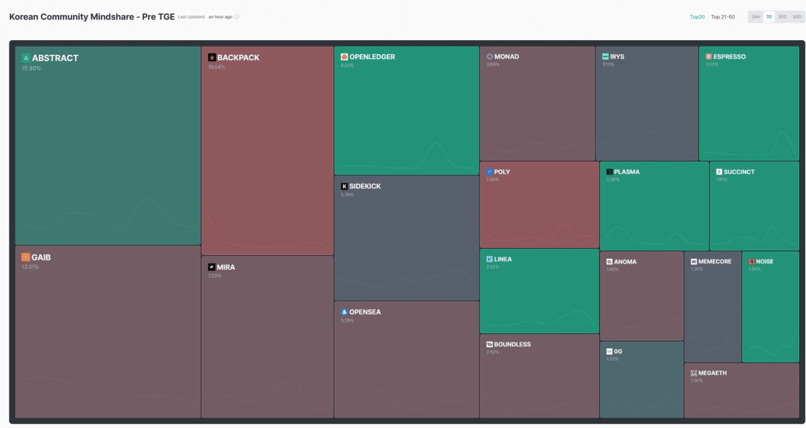
Task: Click the OPENLEDGER name label
Action: (x=372, y=57)
